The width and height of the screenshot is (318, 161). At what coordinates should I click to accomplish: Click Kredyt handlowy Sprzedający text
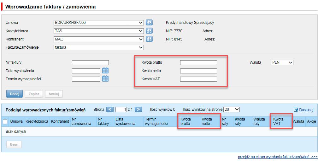(190, 23)
